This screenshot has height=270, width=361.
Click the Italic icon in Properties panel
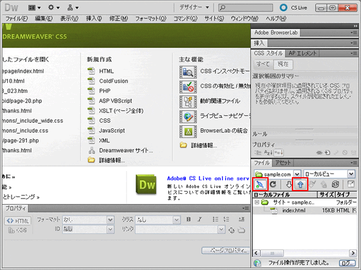point(199,219)
